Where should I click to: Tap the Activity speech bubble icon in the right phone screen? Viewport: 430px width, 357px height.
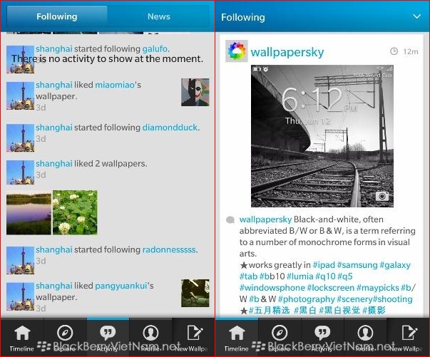322,335
